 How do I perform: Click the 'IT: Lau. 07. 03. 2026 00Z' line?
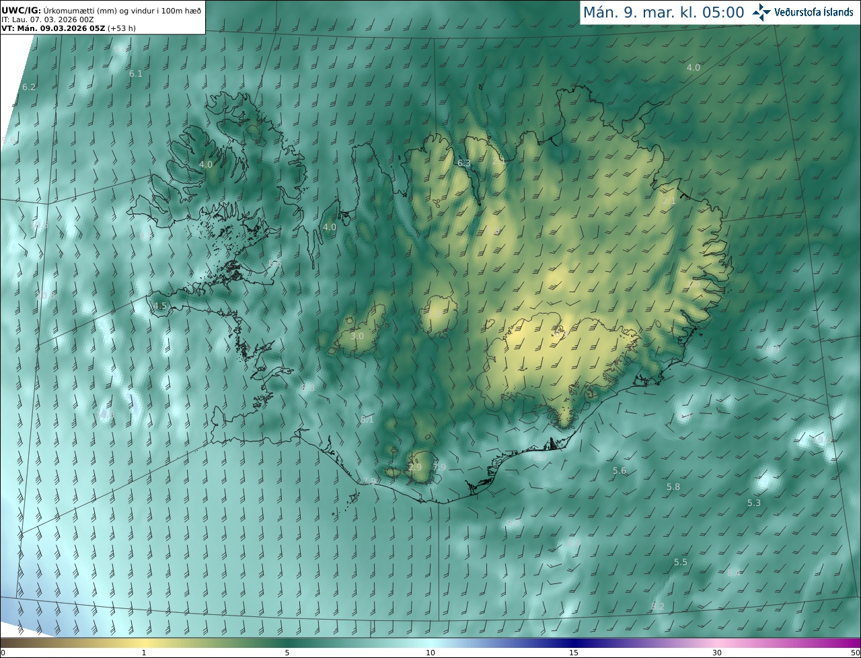(x=47, y=20)
